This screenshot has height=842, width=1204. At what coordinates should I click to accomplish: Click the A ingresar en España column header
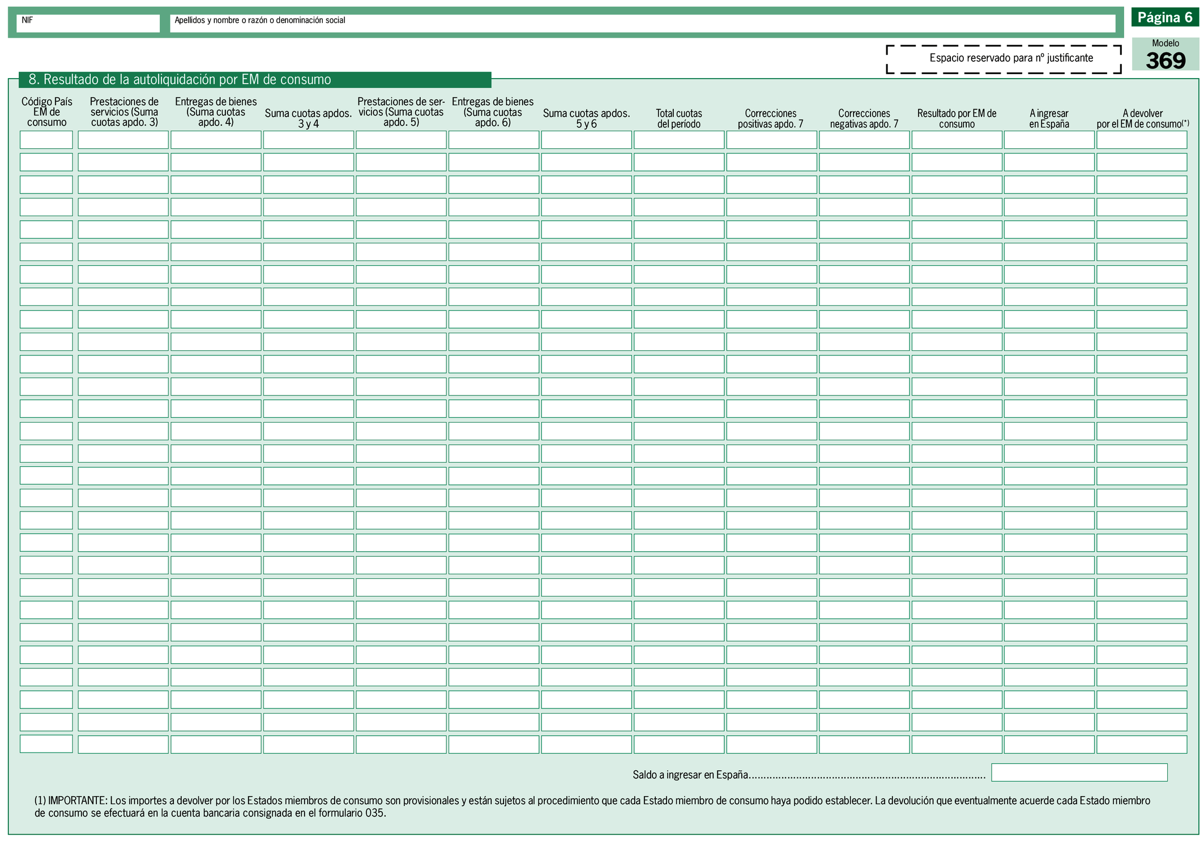1049,118
